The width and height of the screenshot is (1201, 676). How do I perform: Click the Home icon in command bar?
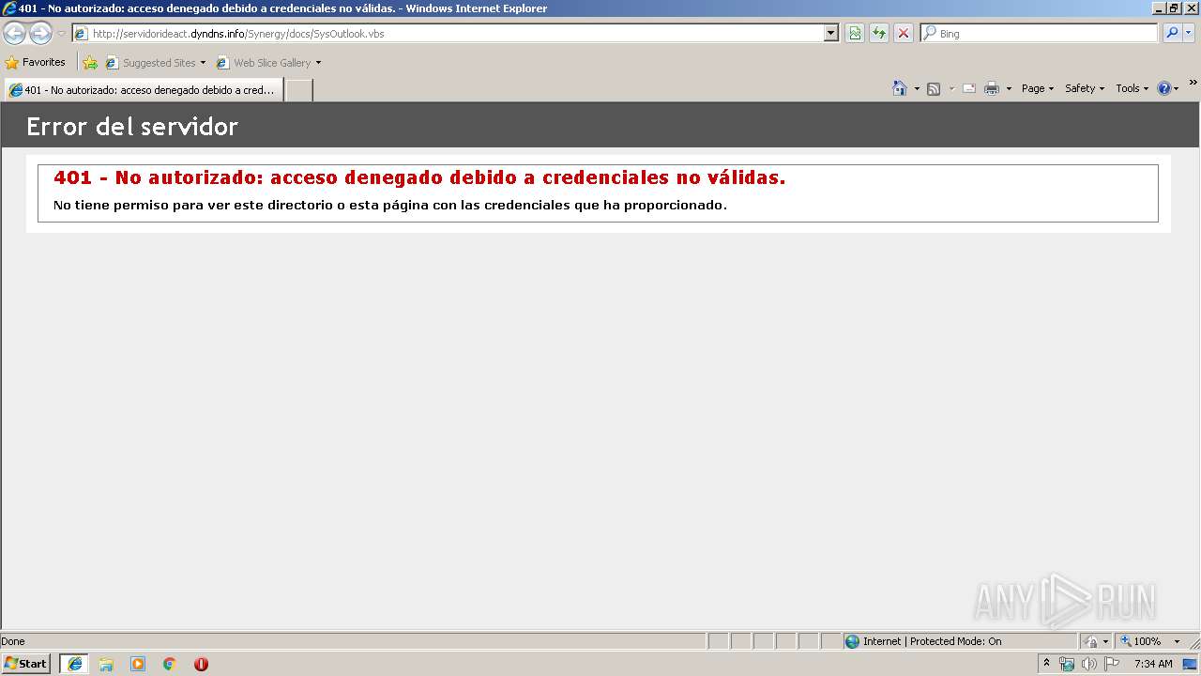pyautogui.click(x=900, y=88)
